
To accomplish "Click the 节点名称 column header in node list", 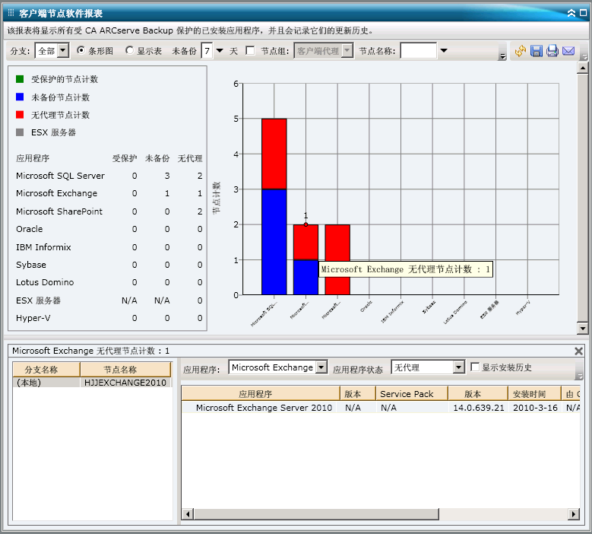I will click(x=125, y=369).
